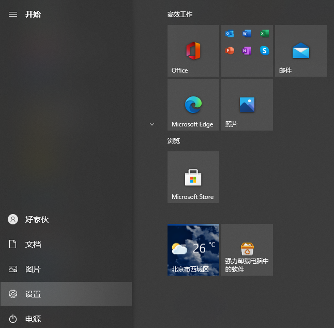Open 图片 pictures from sidebar
The width and height of the screenshot is (334, 328).
coord(66,269)
